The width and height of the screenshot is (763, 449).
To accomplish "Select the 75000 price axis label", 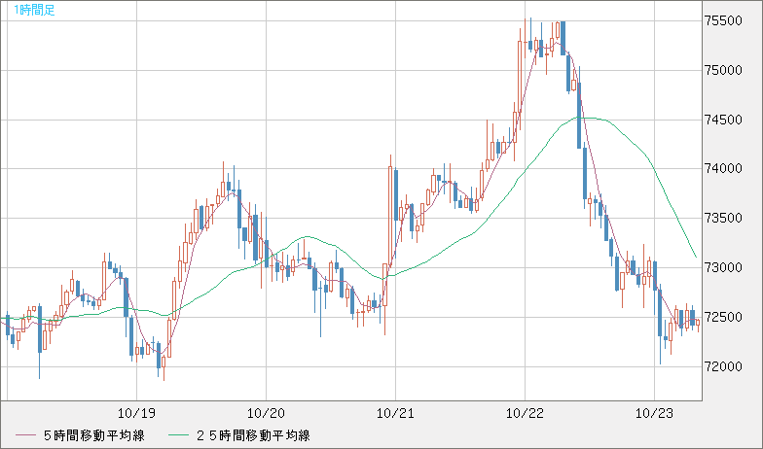I will pos(724,70).
